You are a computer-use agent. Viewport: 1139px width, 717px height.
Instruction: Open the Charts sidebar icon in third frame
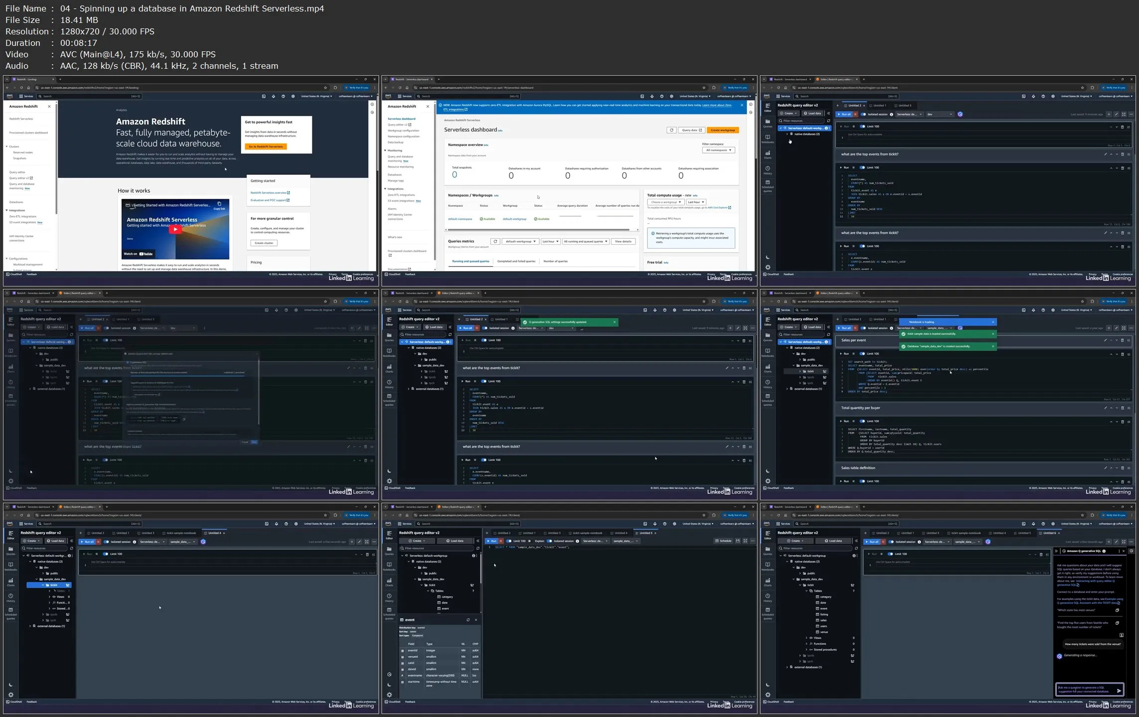(767, 155)
